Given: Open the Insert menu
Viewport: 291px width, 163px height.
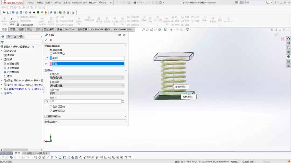Looking at the screenshot, I should [58, 3].
